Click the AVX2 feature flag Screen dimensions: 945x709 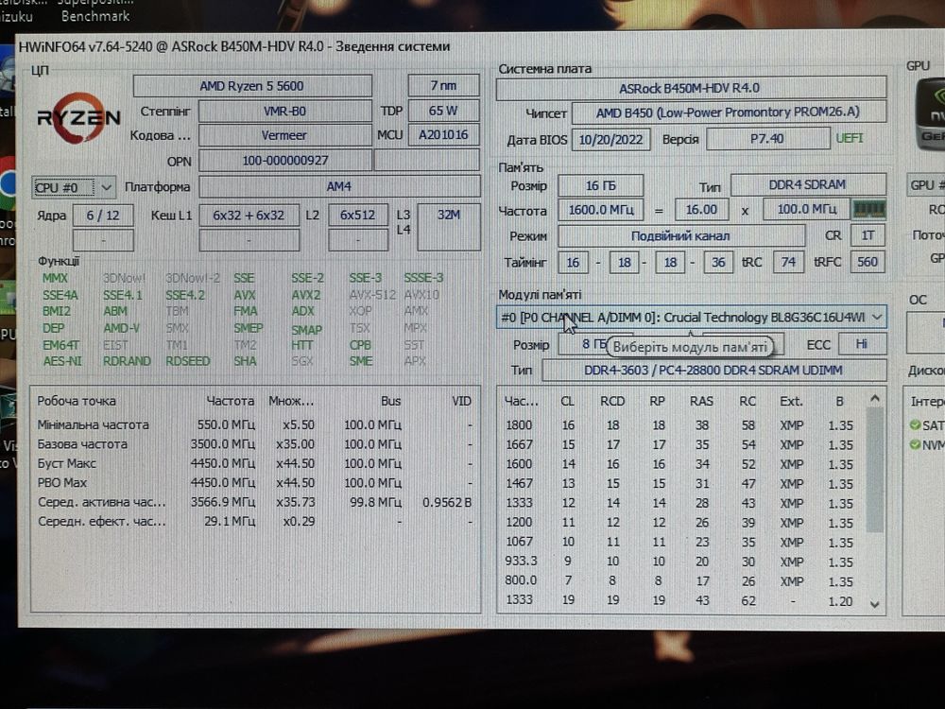coord(306,295)
